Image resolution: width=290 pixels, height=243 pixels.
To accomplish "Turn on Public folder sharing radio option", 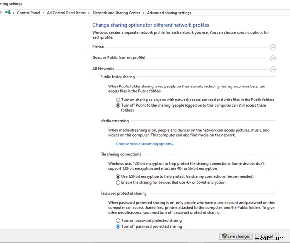I will [118, 100].
